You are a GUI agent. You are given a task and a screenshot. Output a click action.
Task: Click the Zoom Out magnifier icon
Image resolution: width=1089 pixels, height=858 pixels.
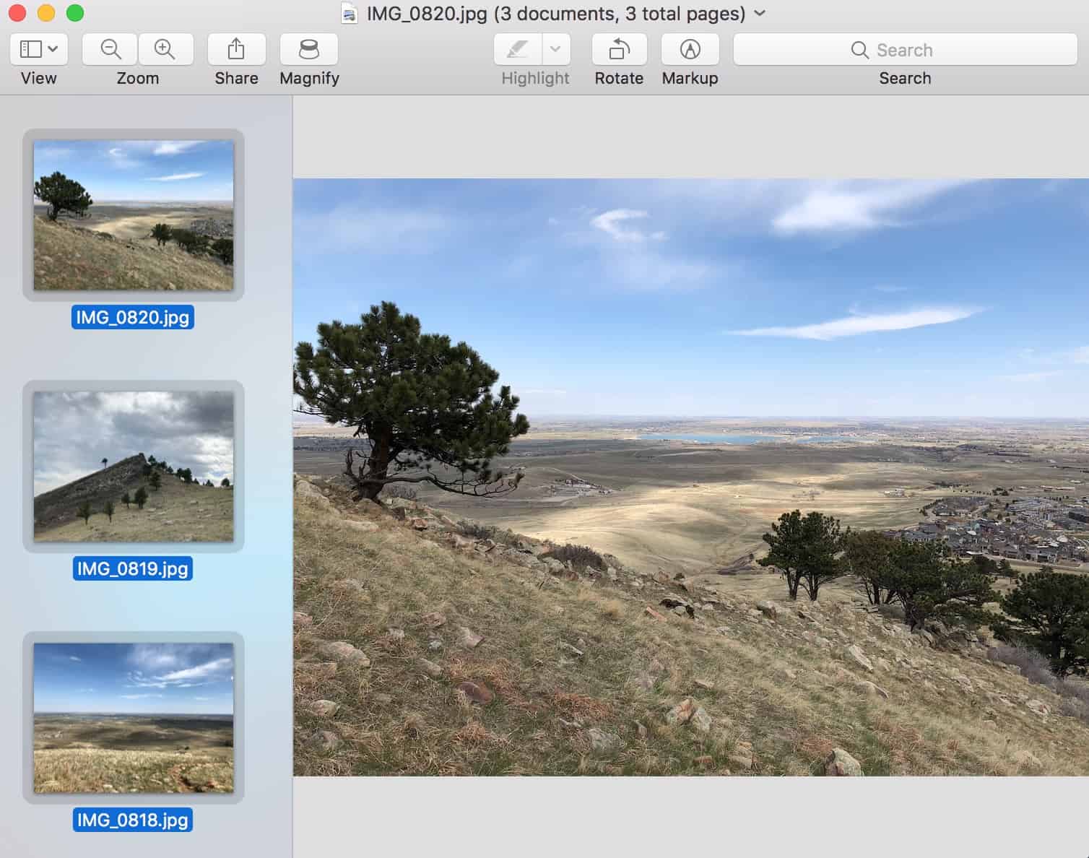pos(110,50)
